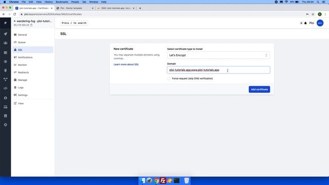This screenshot has height=185, width=329.
Task: Open General in site menu
Action: (33, 35)
